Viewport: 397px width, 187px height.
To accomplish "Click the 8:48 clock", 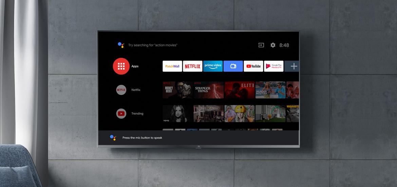I will tap(284, 45).
